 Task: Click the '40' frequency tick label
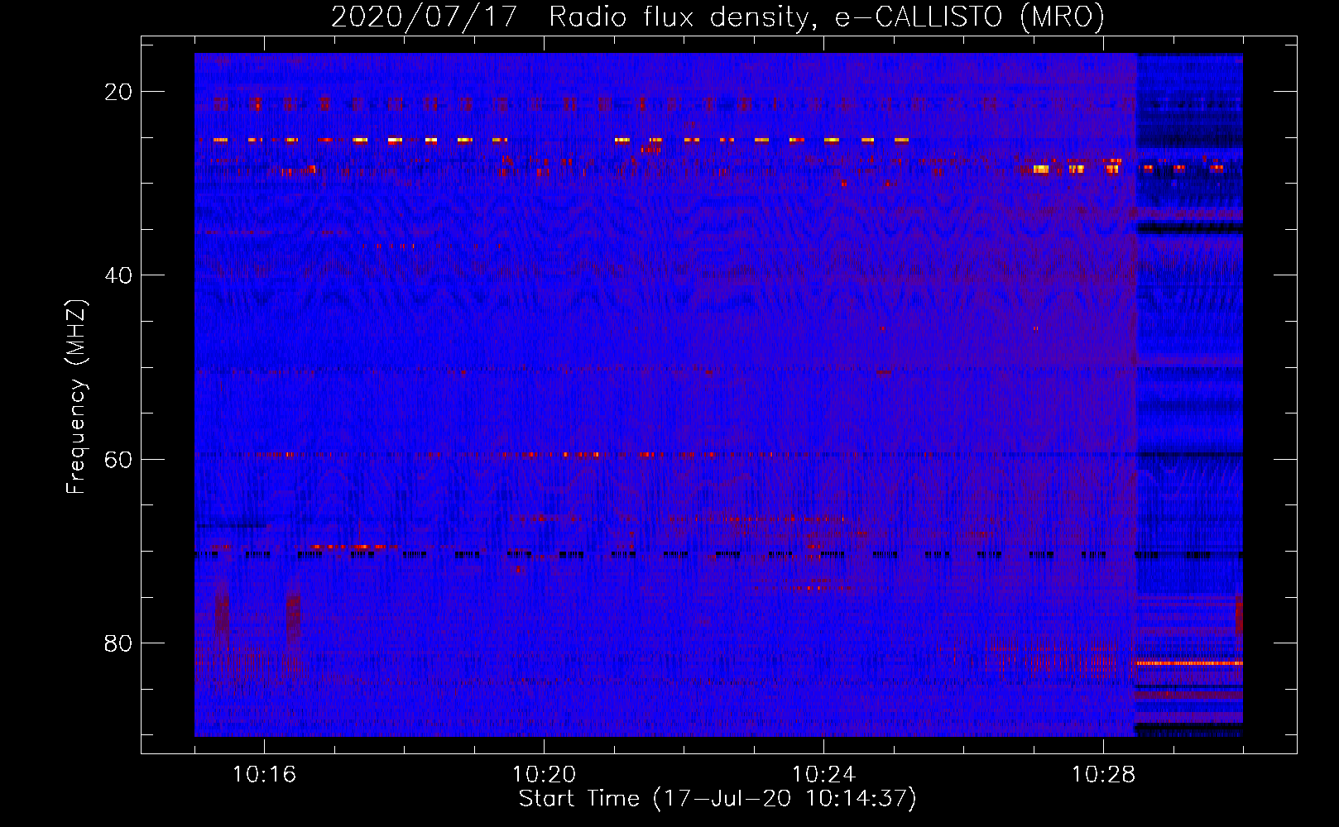point(118,275)
